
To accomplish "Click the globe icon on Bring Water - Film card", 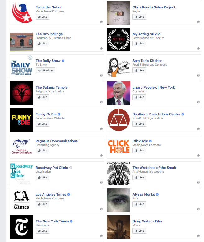I will 198,236.
